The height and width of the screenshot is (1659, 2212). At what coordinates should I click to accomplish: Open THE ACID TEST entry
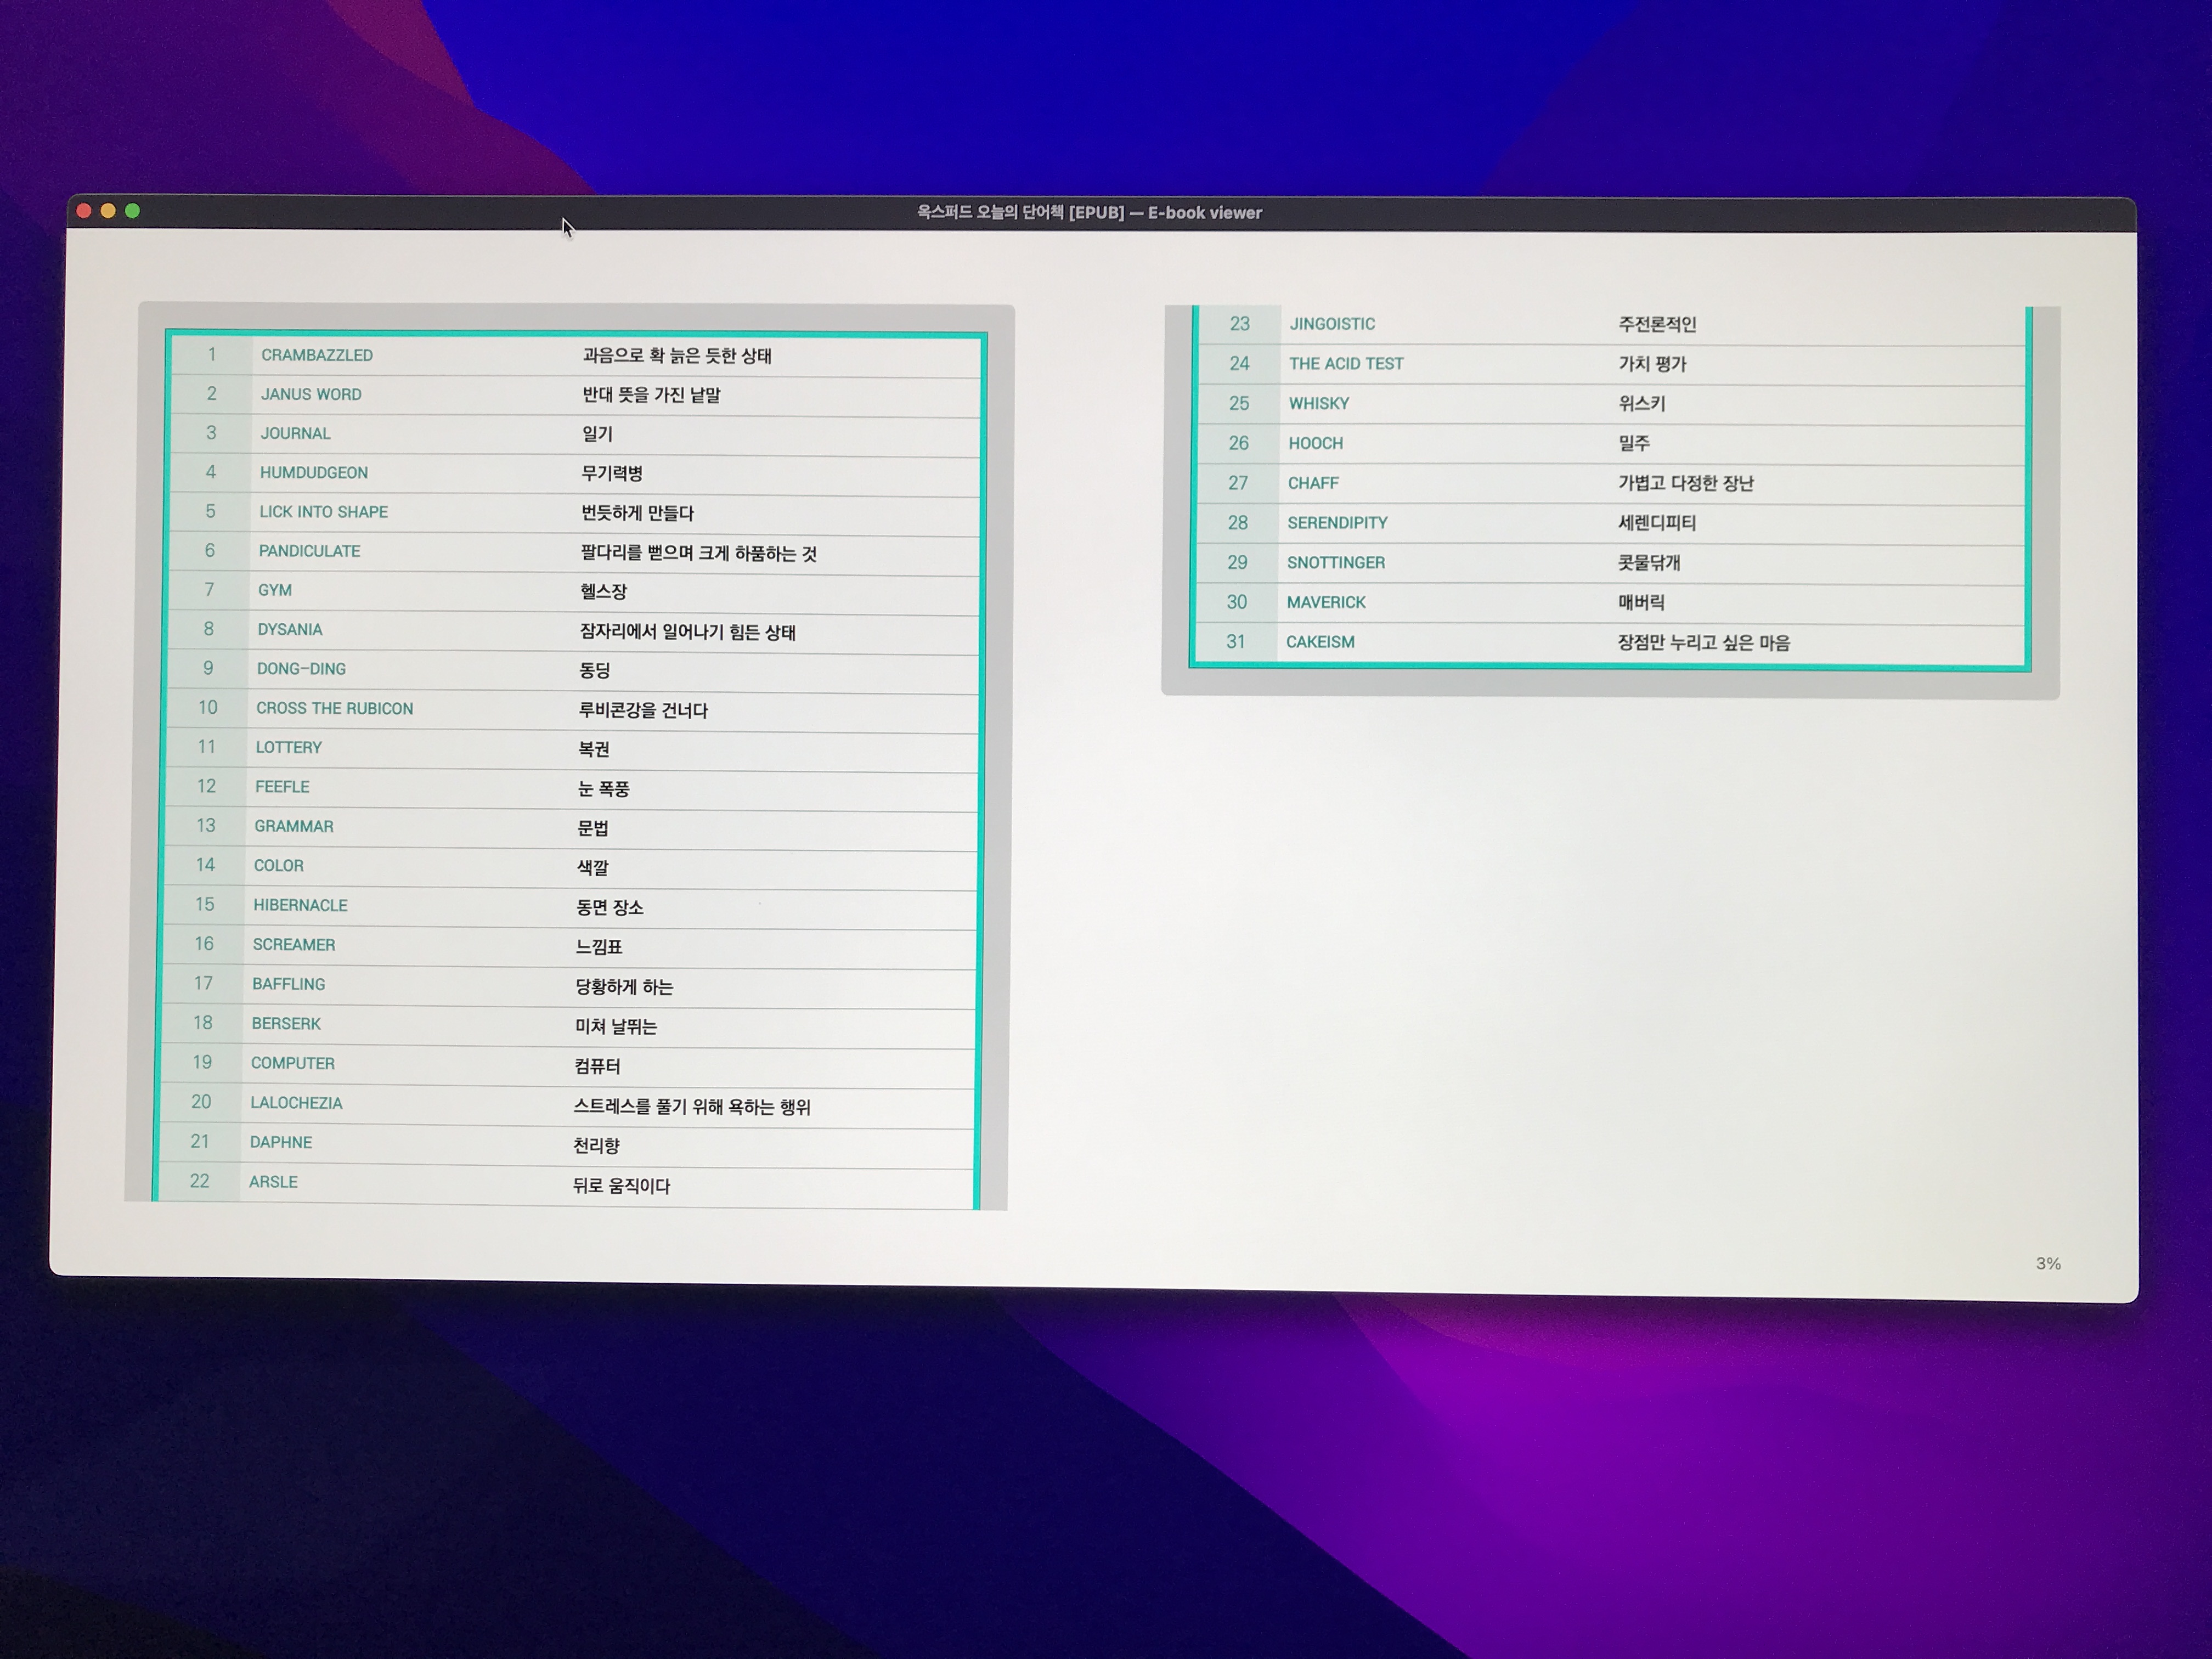point(1346,364)
